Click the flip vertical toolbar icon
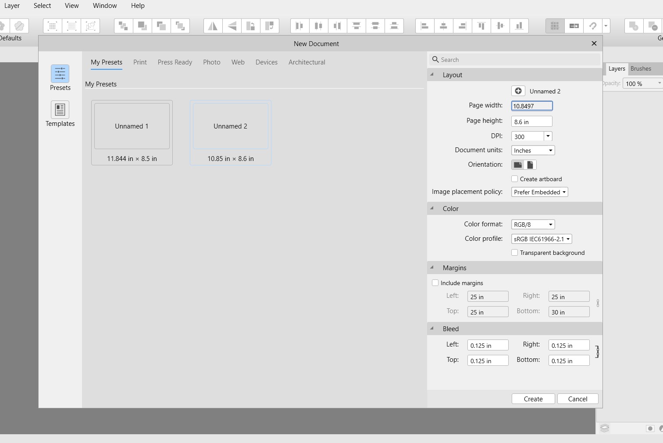Image resolution: width=663 pixels, height=443 pixels. [x=232, y=26]
